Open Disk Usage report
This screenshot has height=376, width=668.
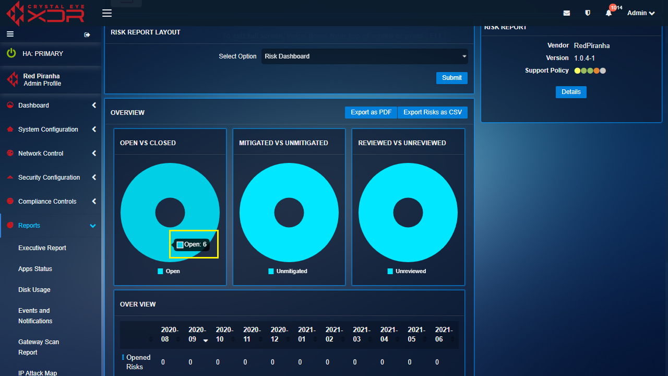(x=34, y=290)
